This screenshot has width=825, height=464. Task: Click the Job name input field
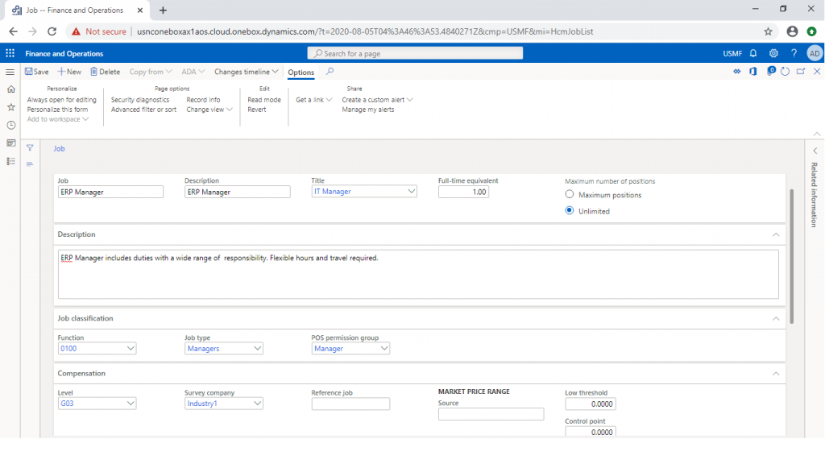click(110, 192)
